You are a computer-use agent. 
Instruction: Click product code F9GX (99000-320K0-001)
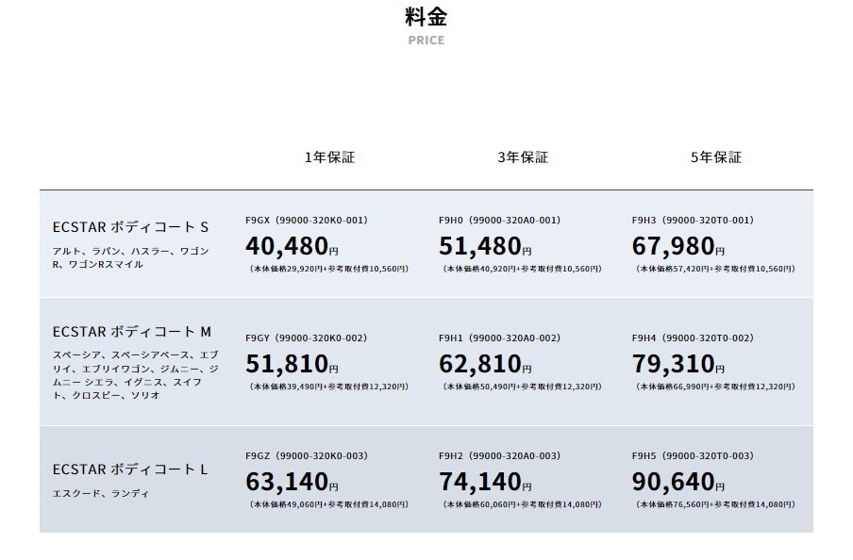tap(306, 221)
